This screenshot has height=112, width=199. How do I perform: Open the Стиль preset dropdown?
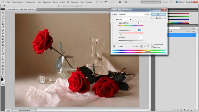click(x=132, y=15)
